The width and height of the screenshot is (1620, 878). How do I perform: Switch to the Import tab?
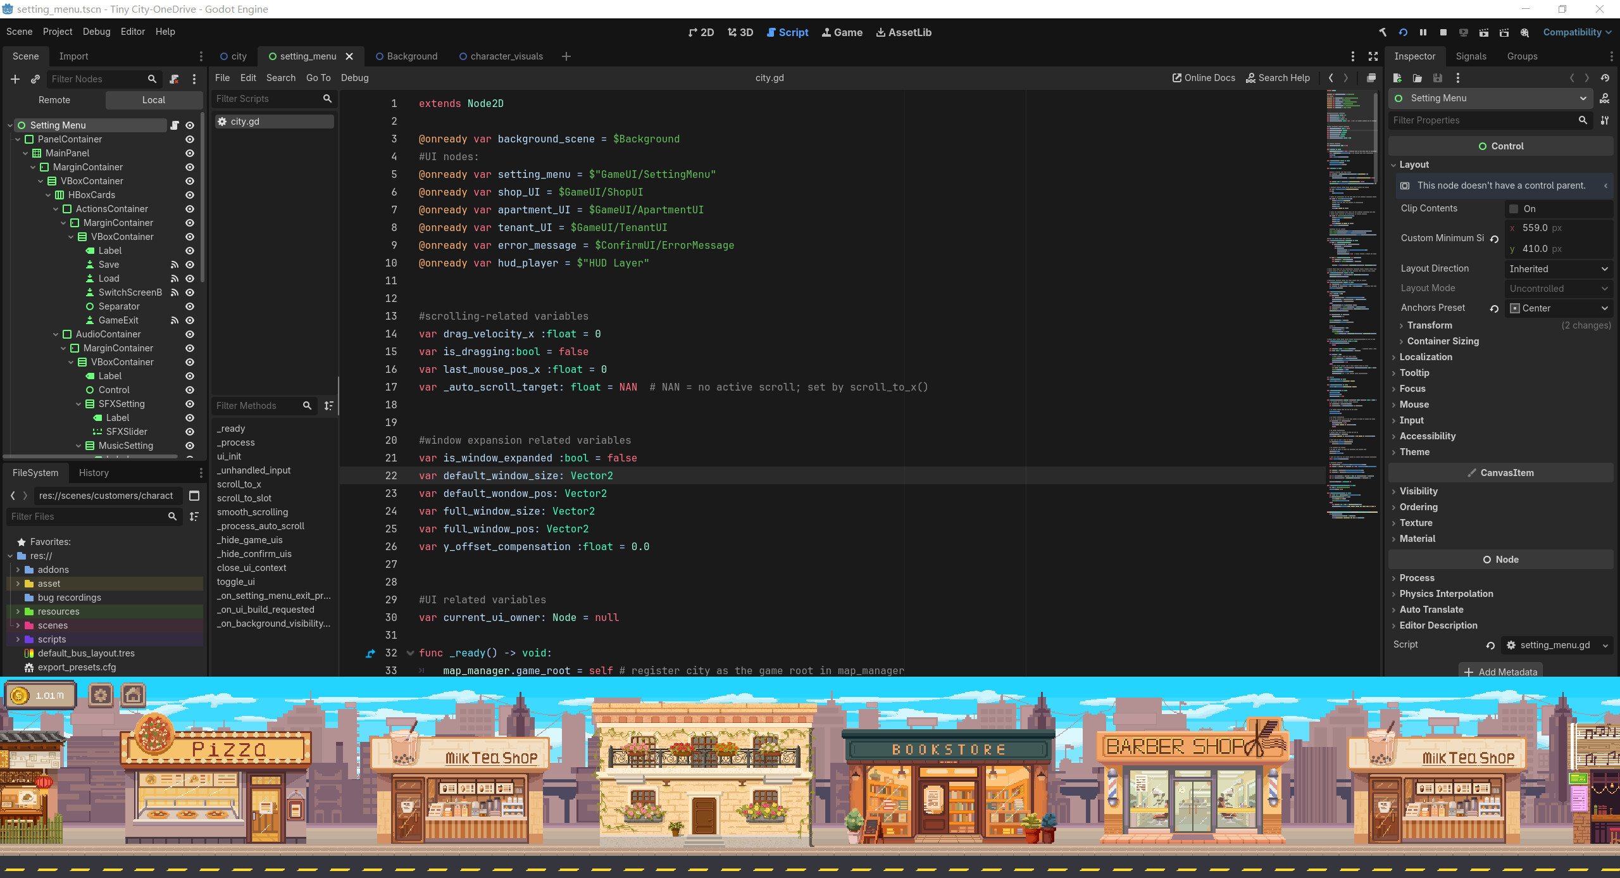click(x=73, y=56)
